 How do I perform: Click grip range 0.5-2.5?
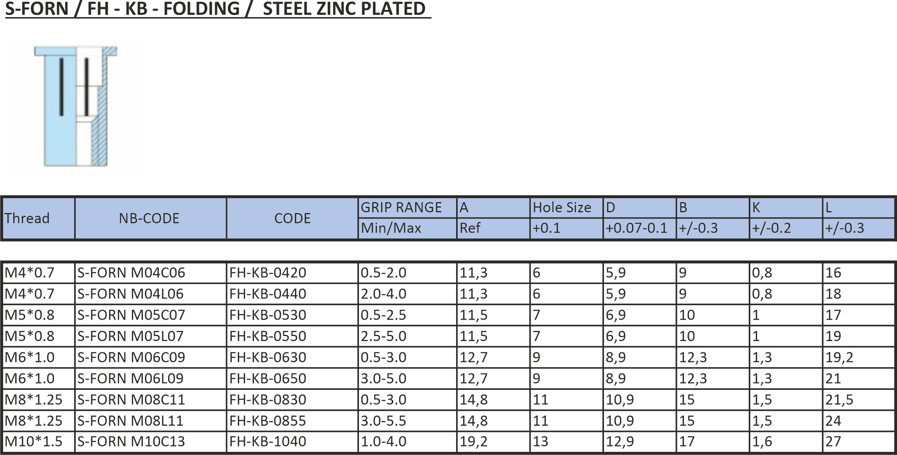pos(407,315)
